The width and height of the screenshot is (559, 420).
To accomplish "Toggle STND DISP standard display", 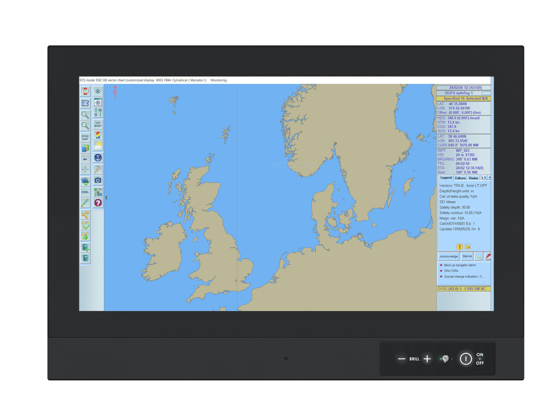I will (85, 137).
